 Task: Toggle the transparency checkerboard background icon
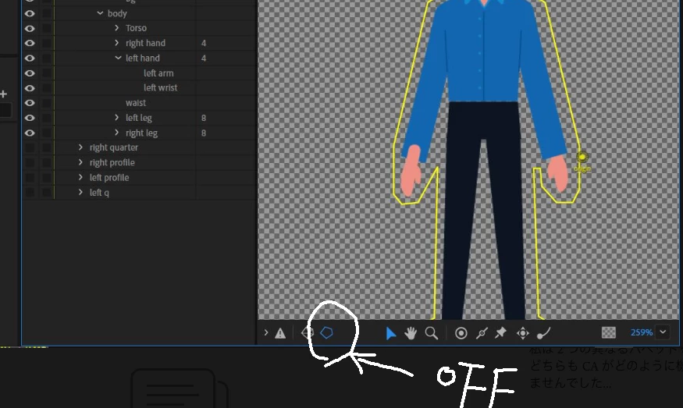[x=609, y=332]
